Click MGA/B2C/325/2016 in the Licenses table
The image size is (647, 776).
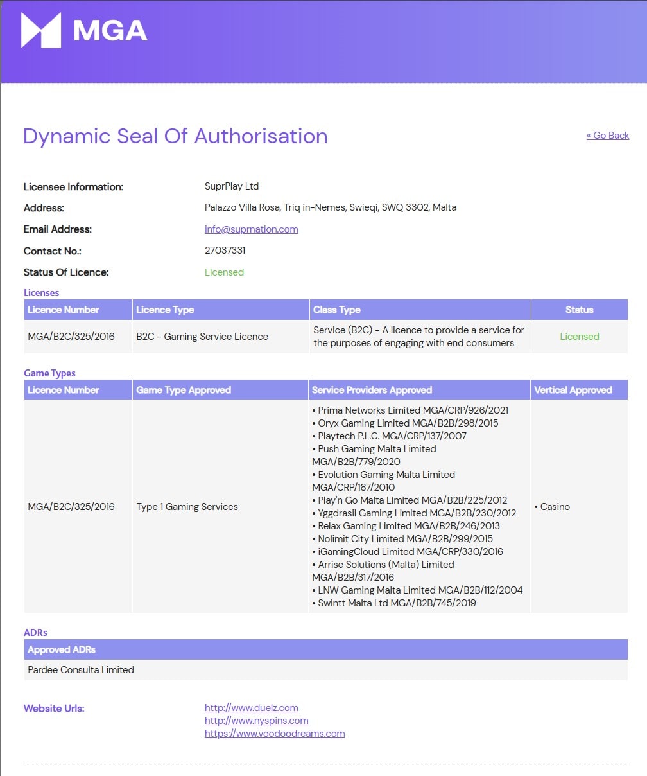(71, 336)
